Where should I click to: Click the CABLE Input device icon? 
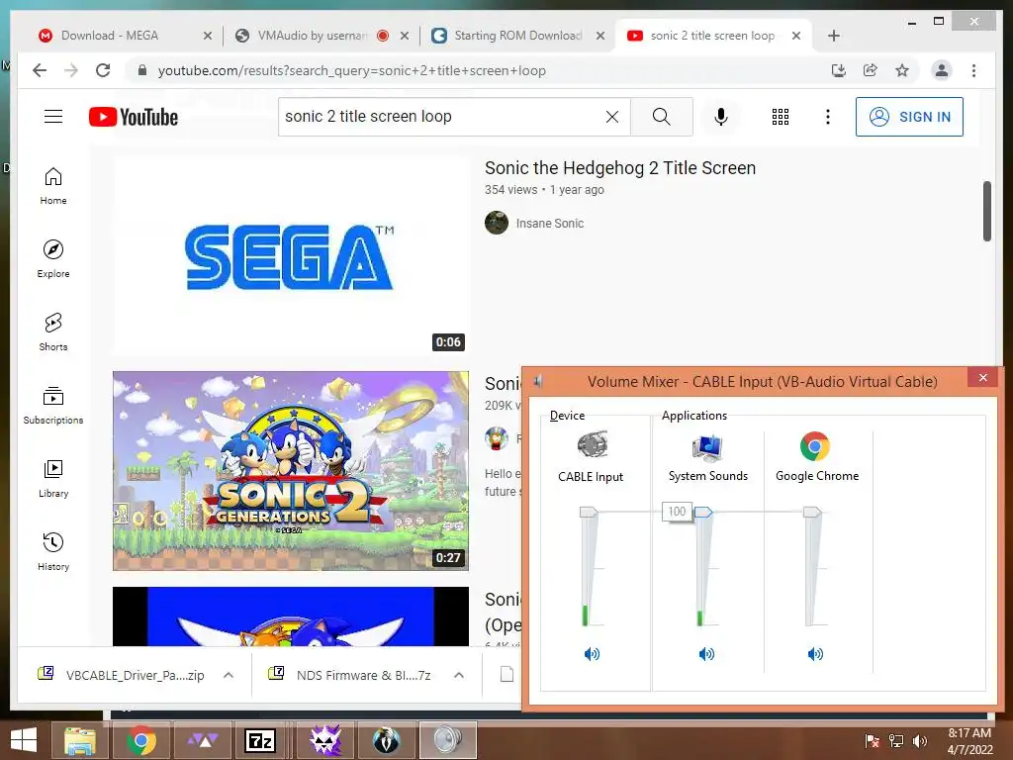(592, 444)
